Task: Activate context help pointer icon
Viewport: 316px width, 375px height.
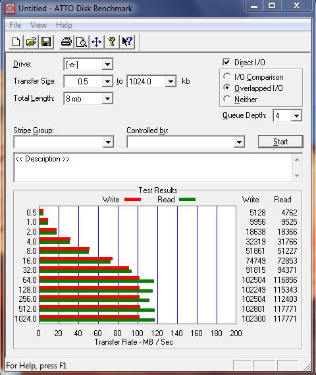Action: click(x=127, y=42)
